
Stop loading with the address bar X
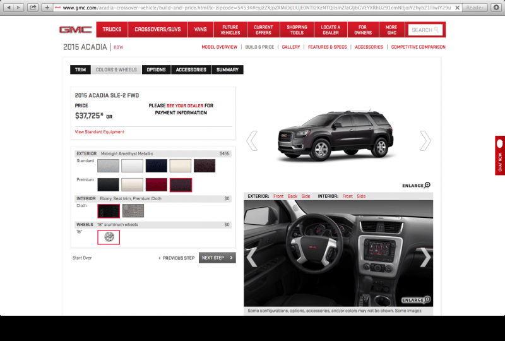tap(457, 8)
